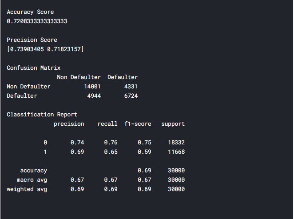Select the support value 11668

point(176,152)
